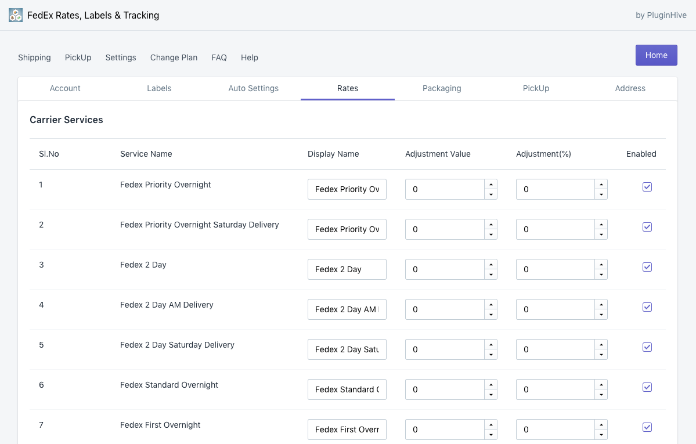Increase Adjustment(%) for Fedex 2 Day
The height and width of the screenshot is (444, 696).
pos(601,264)
